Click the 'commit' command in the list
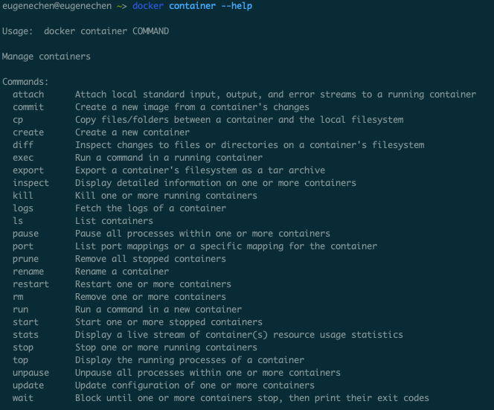The height and width of the screenshot is (410, 494). pos(28,107)
